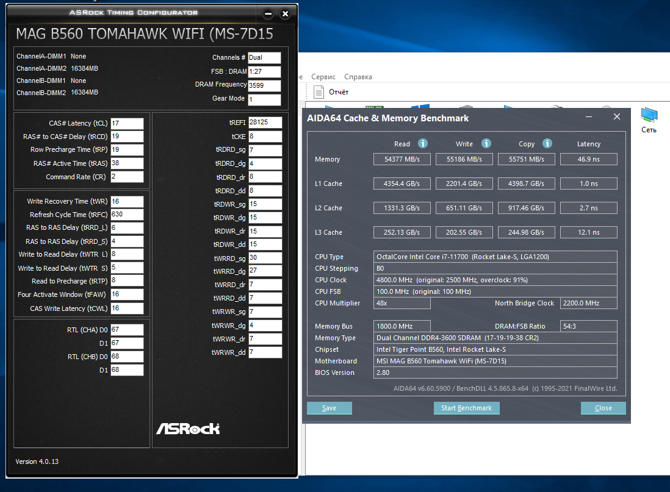Click the RTL (CHB) D0 field

[x=128, y=357]
